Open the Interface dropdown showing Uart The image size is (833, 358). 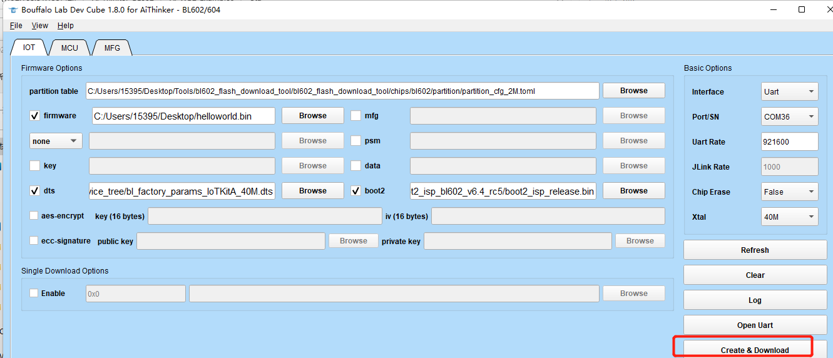click(x=789, y=91)
